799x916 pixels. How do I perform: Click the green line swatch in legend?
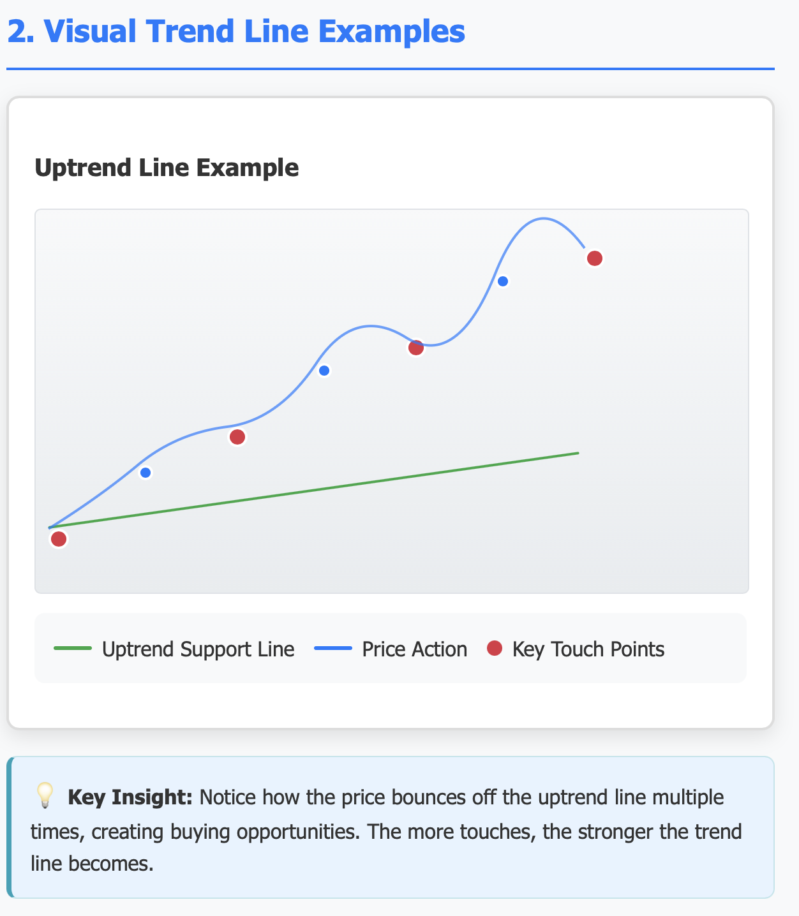coord(73,649)
